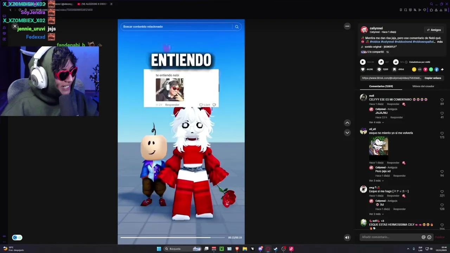Open File Explorer from the taskbar
Viewport: 450px width, 253px height.
coord(245,249)
